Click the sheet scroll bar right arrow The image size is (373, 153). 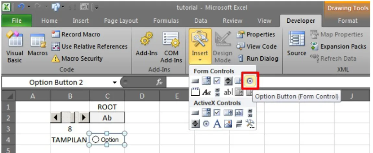[84, 118]
